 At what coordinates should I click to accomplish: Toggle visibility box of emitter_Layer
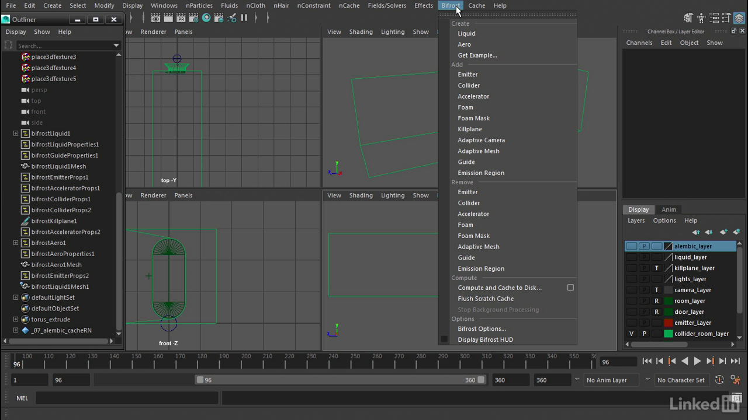pos(631,323)
